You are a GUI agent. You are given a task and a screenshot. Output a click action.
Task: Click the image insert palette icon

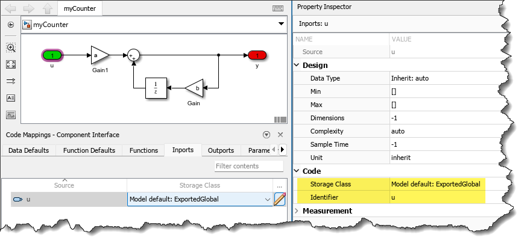pyautogui.click(x=11, y=115)
